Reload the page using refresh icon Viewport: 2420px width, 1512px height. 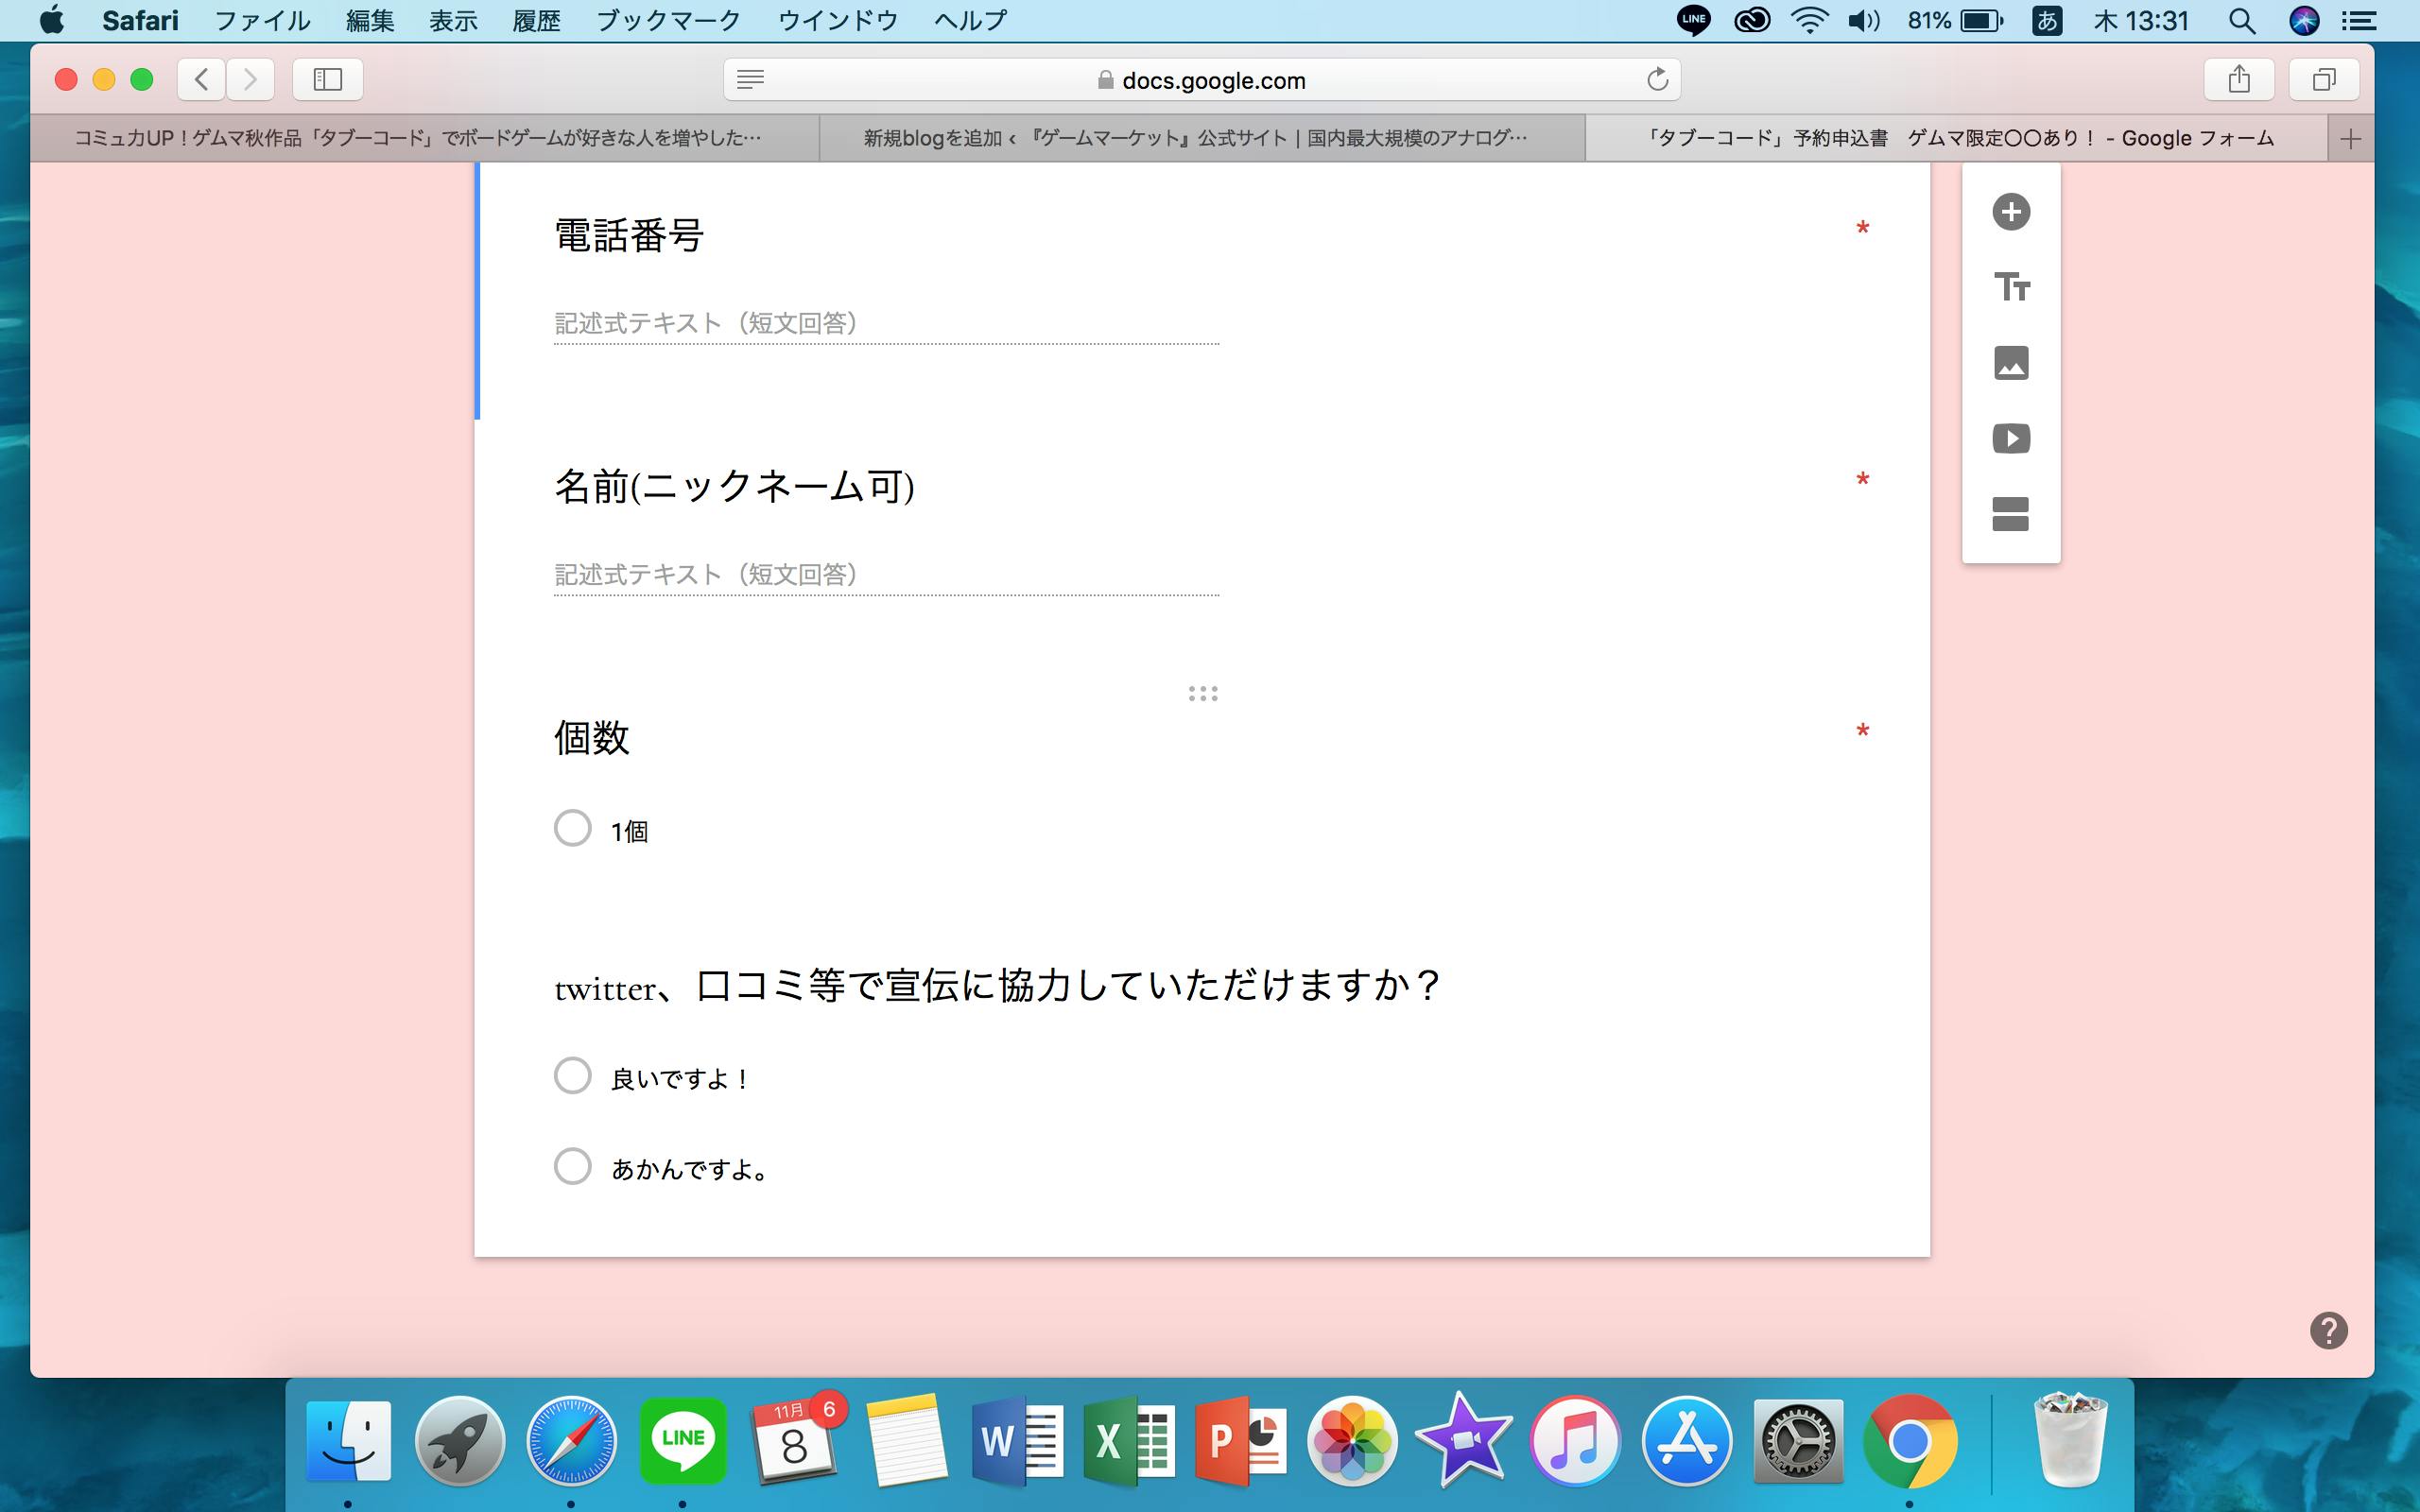pos(1657,79)
